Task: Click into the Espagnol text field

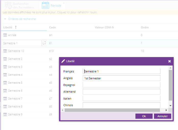Action: click(121, 85)
